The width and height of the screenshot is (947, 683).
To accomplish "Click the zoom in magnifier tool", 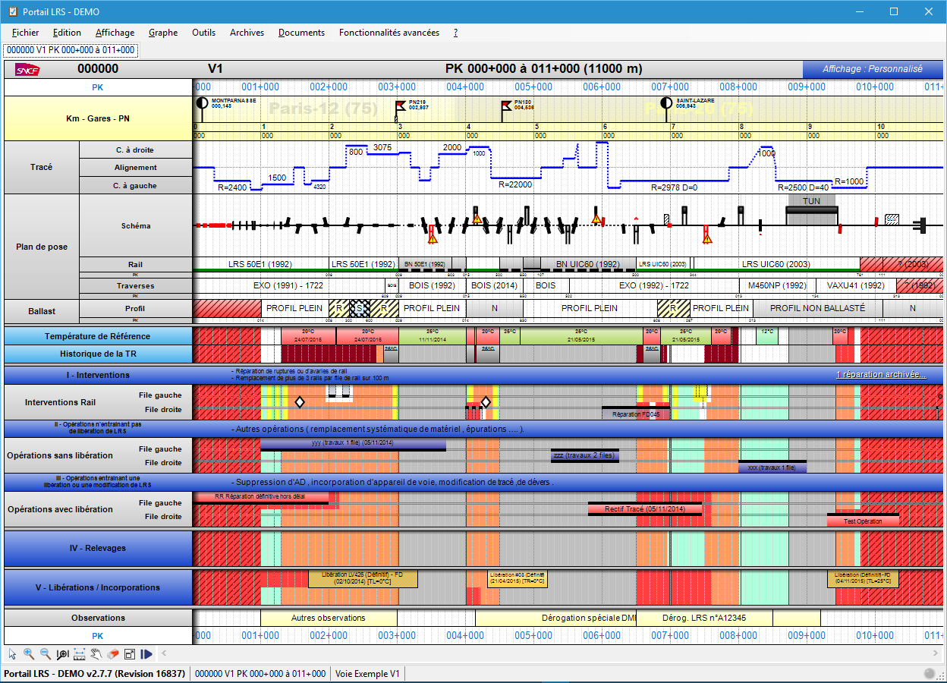I will click(29, 653).
